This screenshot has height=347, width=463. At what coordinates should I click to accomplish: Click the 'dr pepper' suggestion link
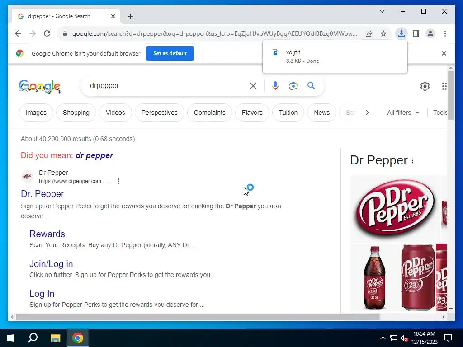[x=94, y=155]
